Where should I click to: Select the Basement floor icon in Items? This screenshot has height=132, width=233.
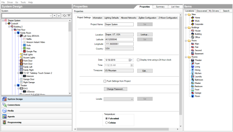pos(192,54)
